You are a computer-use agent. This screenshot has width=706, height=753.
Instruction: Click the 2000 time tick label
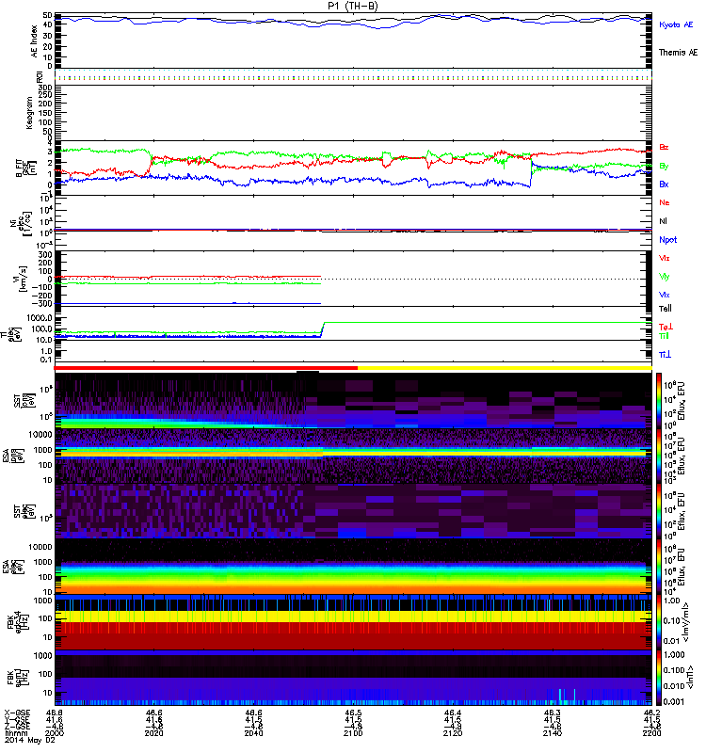tap(55, 733)
